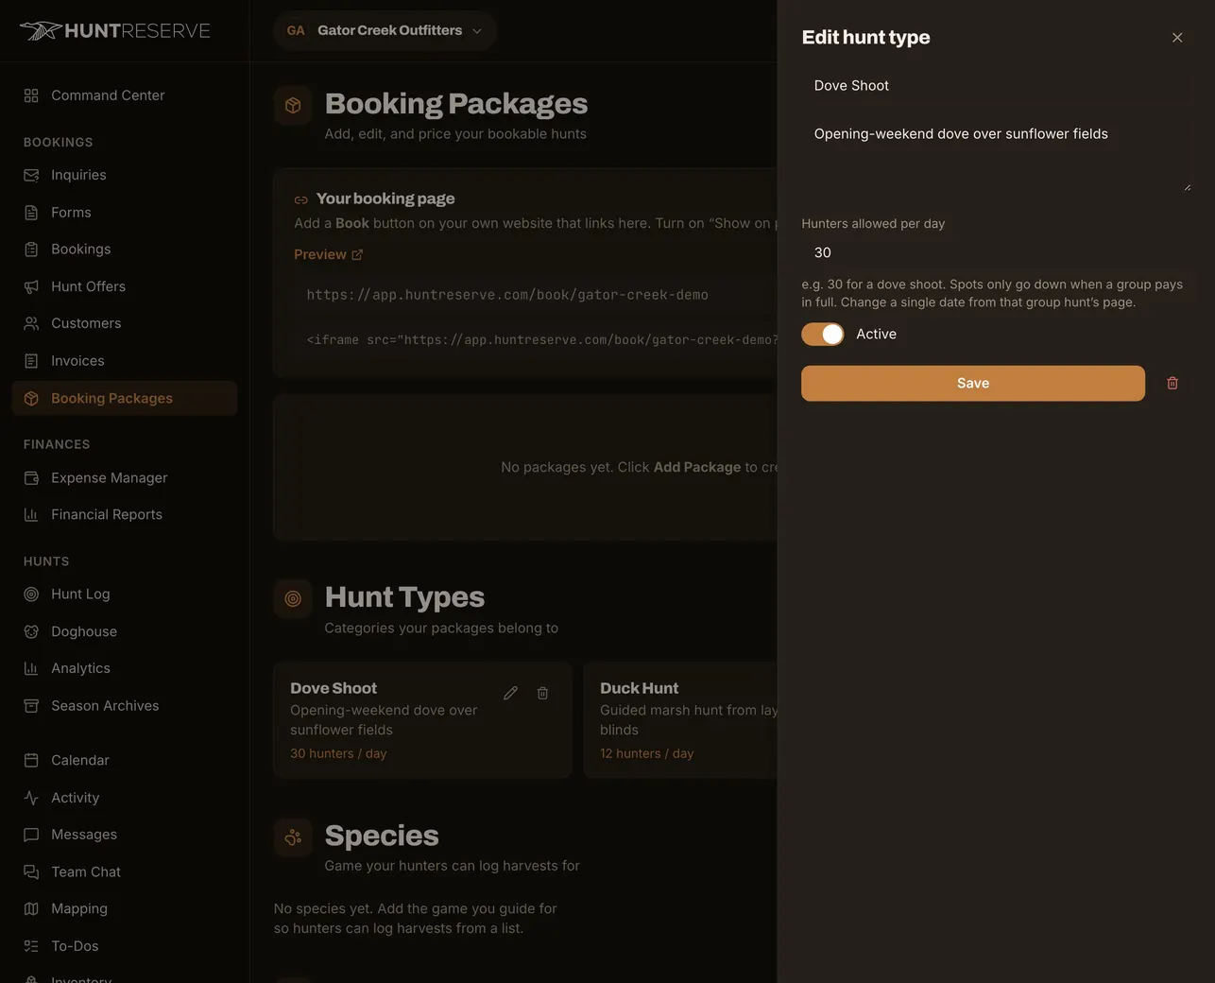Save the hunt type changes
Image resolution: width=1215 pixels, height=983 pixels.
tap(973, 383)
